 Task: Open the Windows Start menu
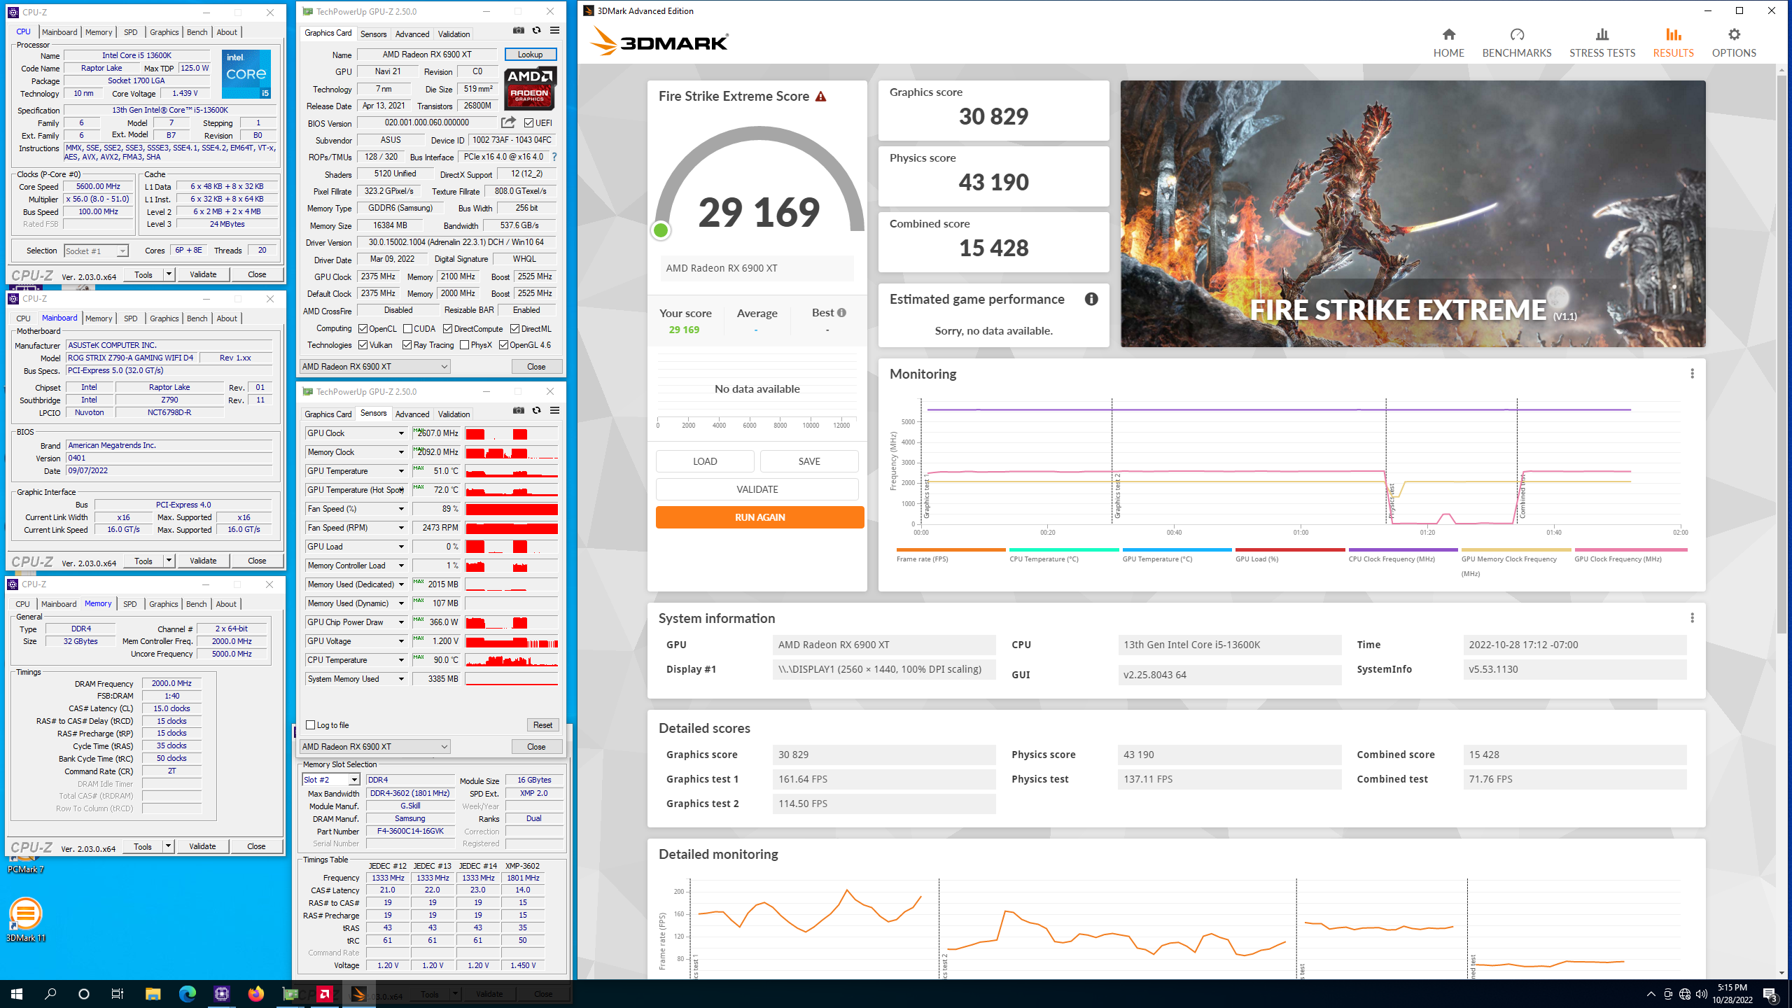pos(17,993)
